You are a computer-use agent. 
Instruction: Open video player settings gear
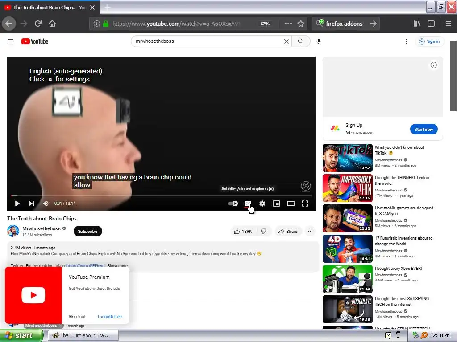click(262, 204)
